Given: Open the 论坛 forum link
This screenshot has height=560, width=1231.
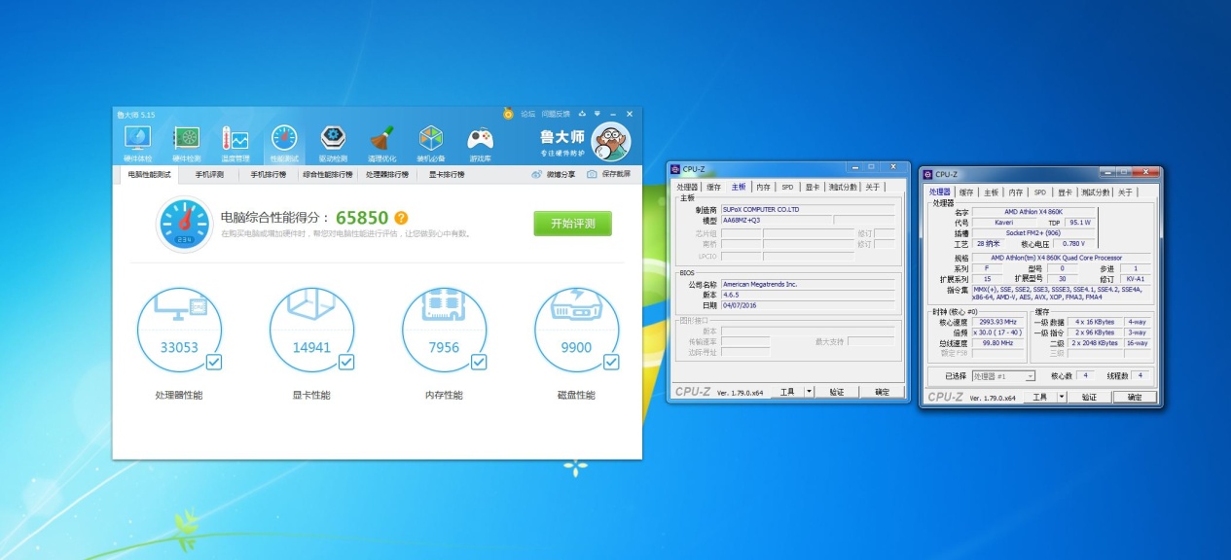Looking at the screenshot, I should tap(528, 114).
